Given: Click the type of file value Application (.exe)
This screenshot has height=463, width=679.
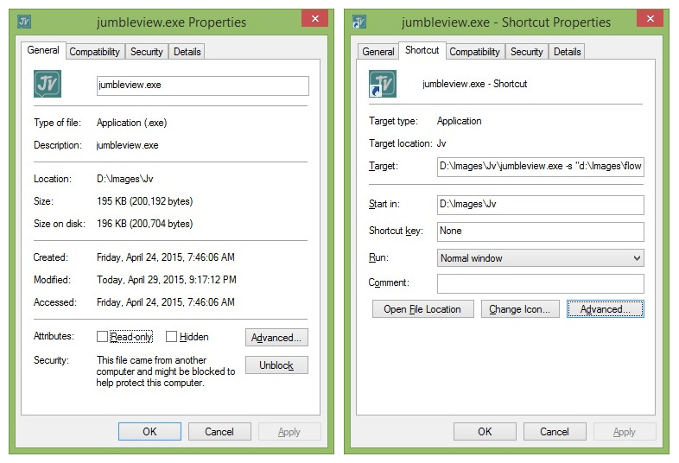Looking at the screenshot, I should point(131,123).
